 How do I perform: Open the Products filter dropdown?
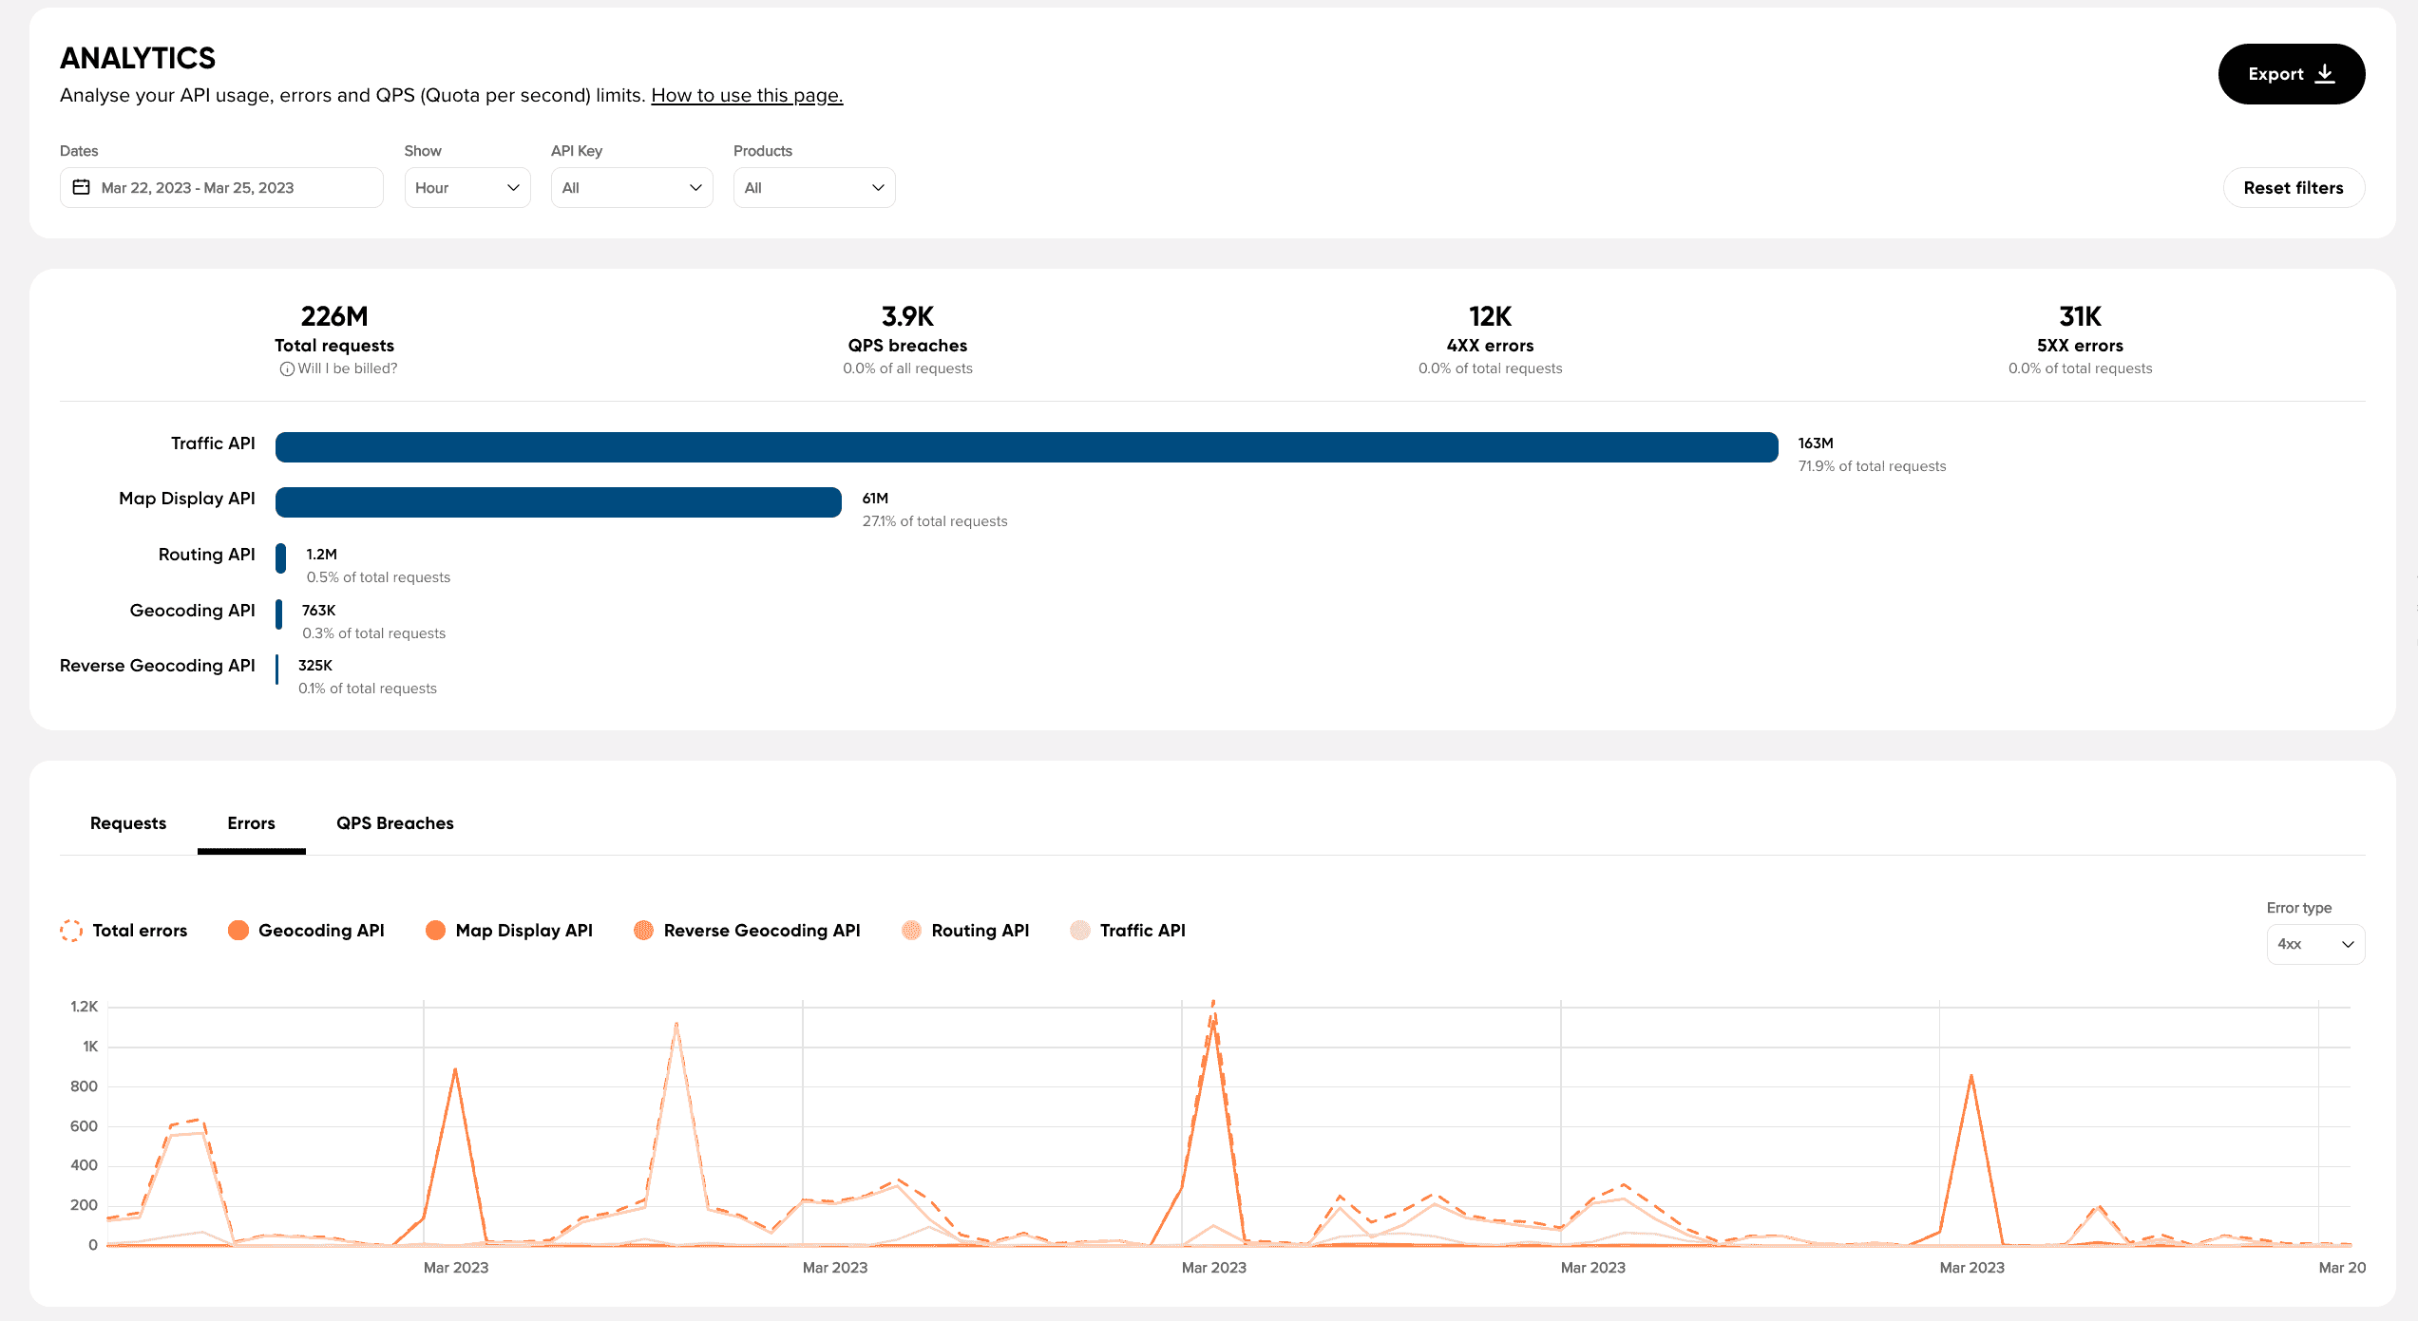[813, 188]
